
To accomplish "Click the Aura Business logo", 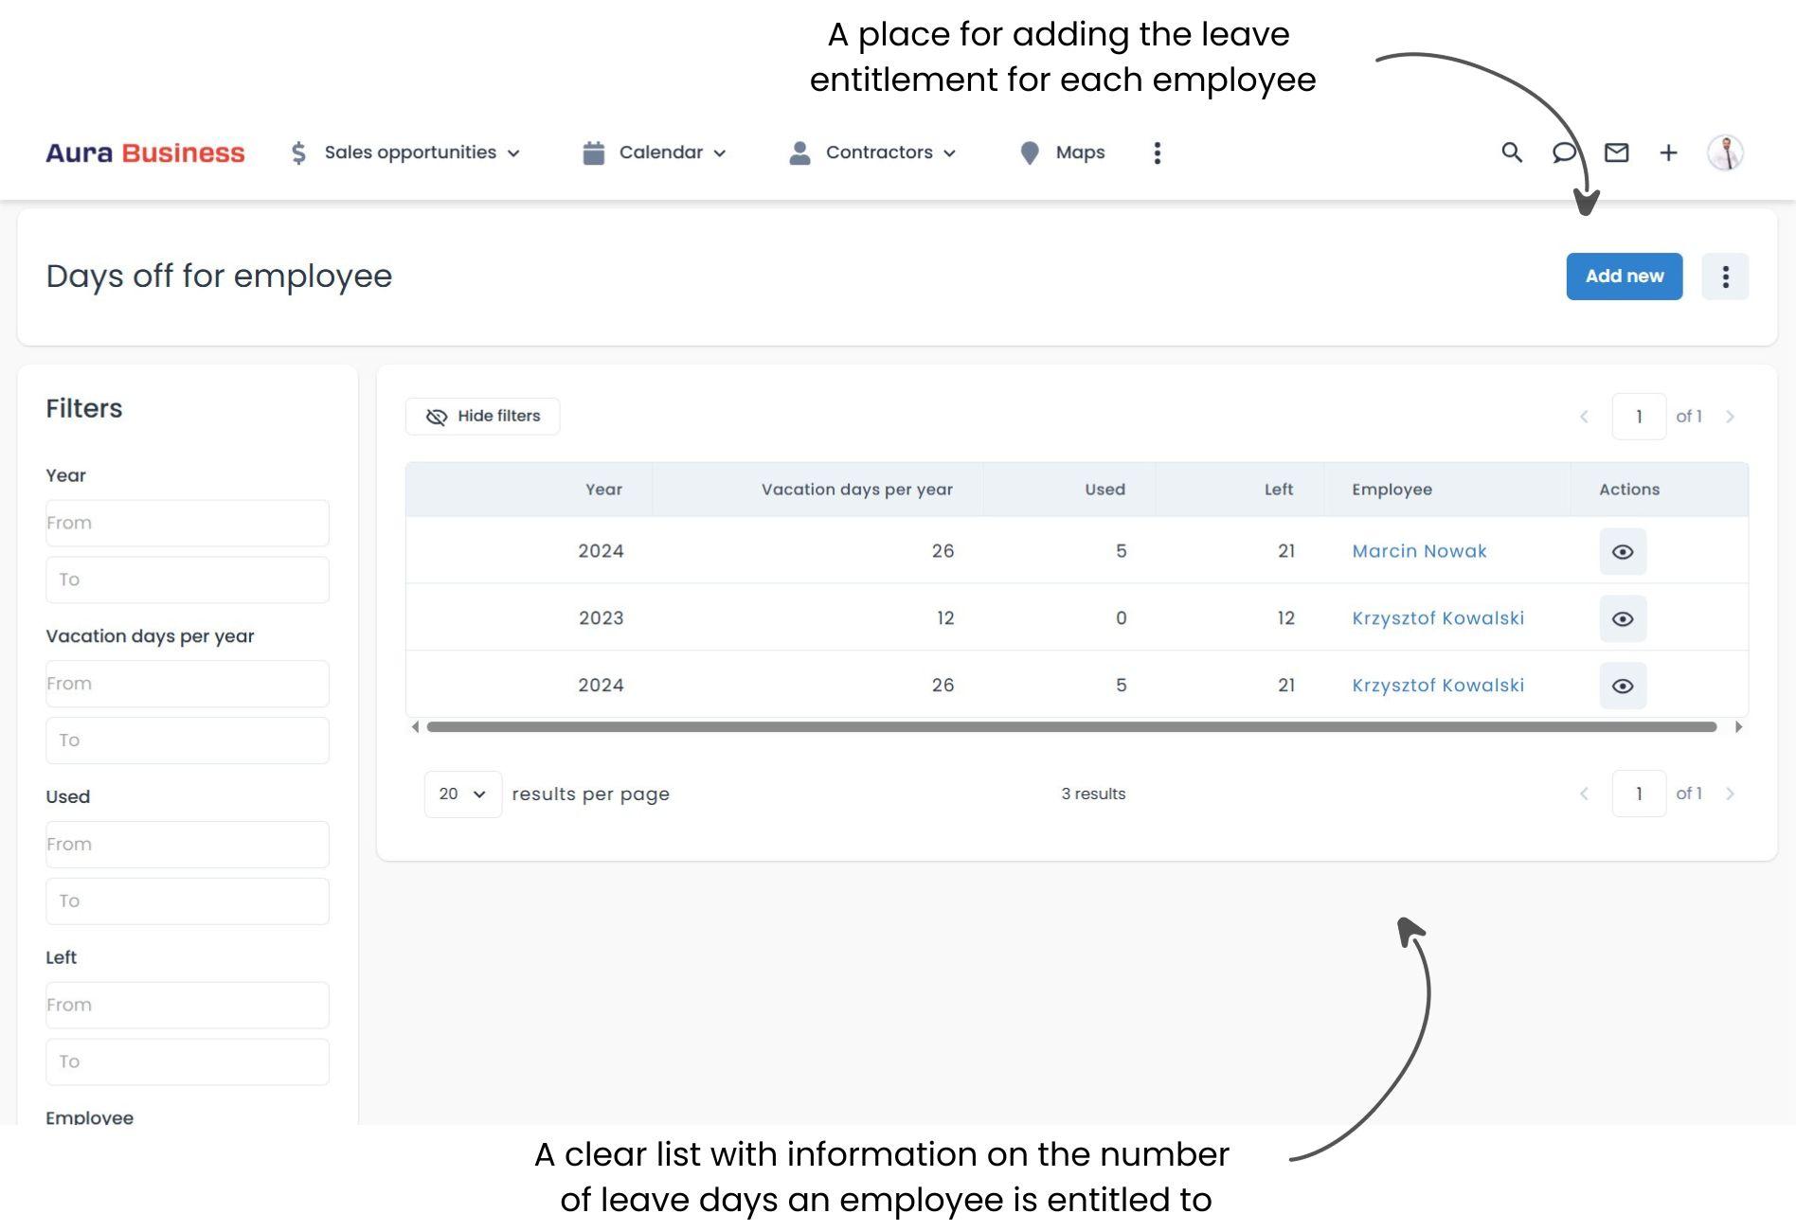I will coord(145,152).
